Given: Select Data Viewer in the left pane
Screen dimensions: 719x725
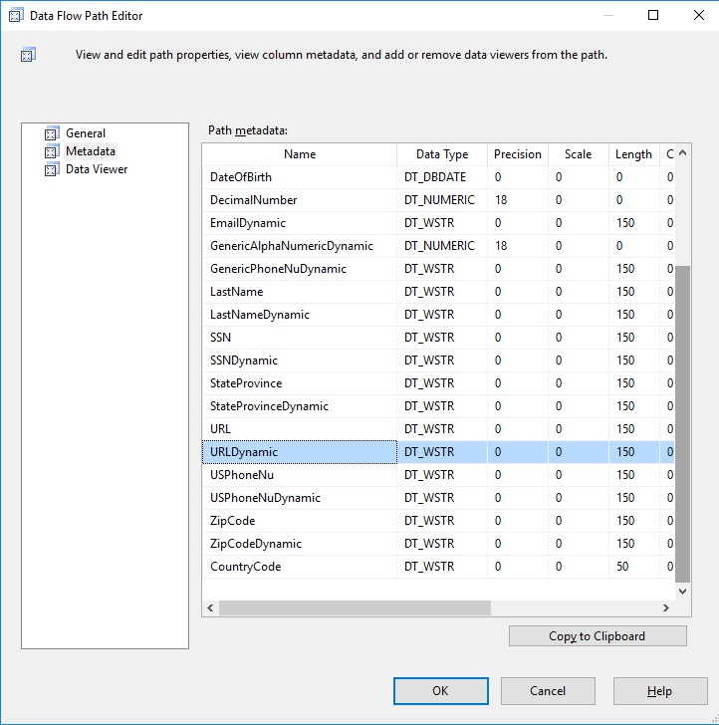Looking at the screenshot, I should (x=97, y=169).
